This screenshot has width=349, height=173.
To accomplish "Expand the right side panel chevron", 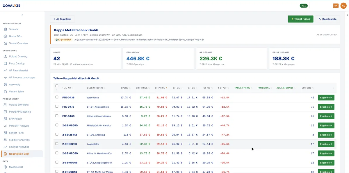I will tap(348, 15).
